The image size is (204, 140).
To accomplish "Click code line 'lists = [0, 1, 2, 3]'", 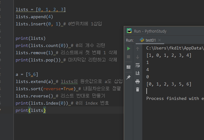I will click(41, 10).
